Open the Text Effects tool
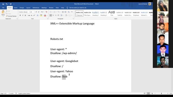Viewport: 173px width, 97px height. point(38,15)
